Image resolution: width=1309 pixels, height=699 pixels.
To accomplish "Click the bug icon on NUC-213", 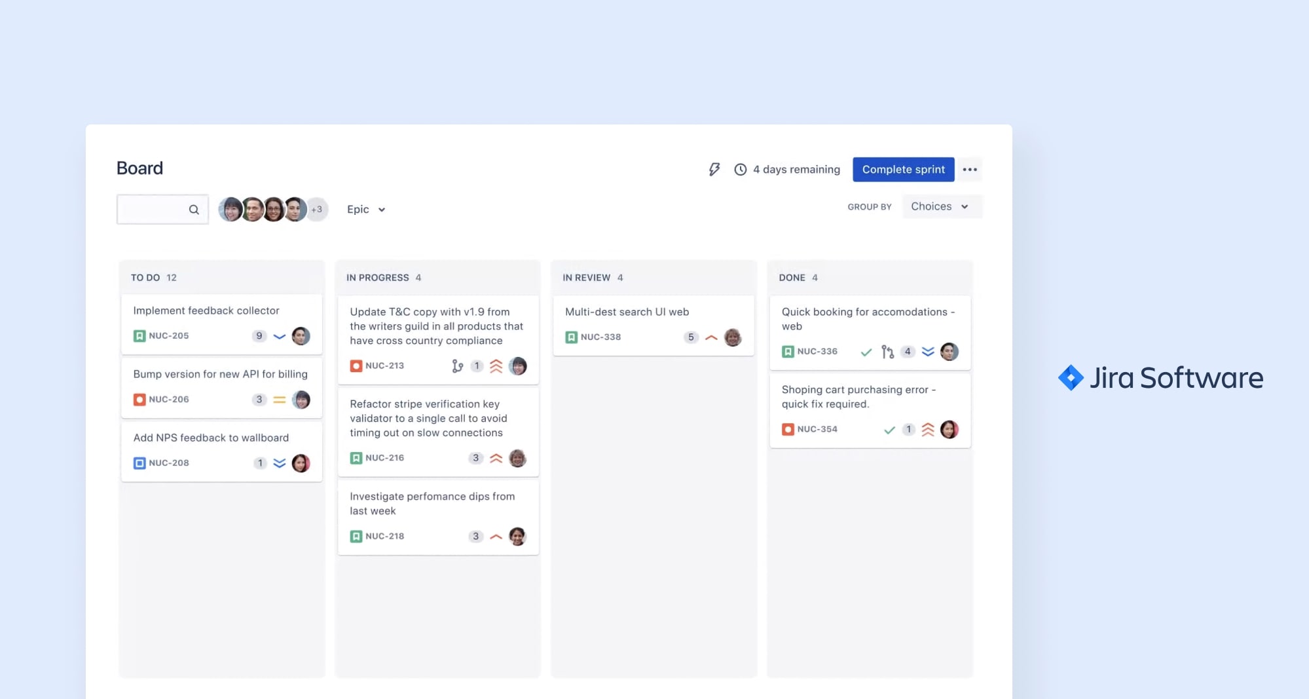I will [x=356, y=366].
